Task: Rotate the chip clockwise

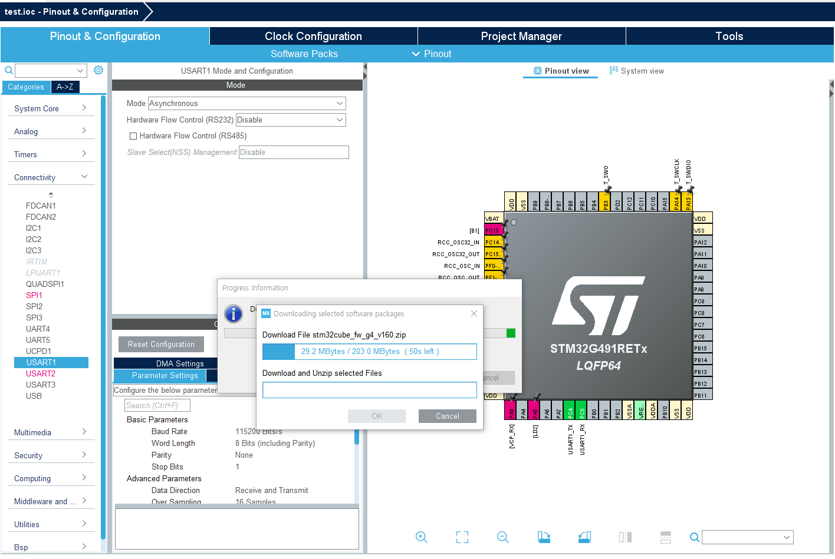Action: pyautogui.click(x=544, y=537)
